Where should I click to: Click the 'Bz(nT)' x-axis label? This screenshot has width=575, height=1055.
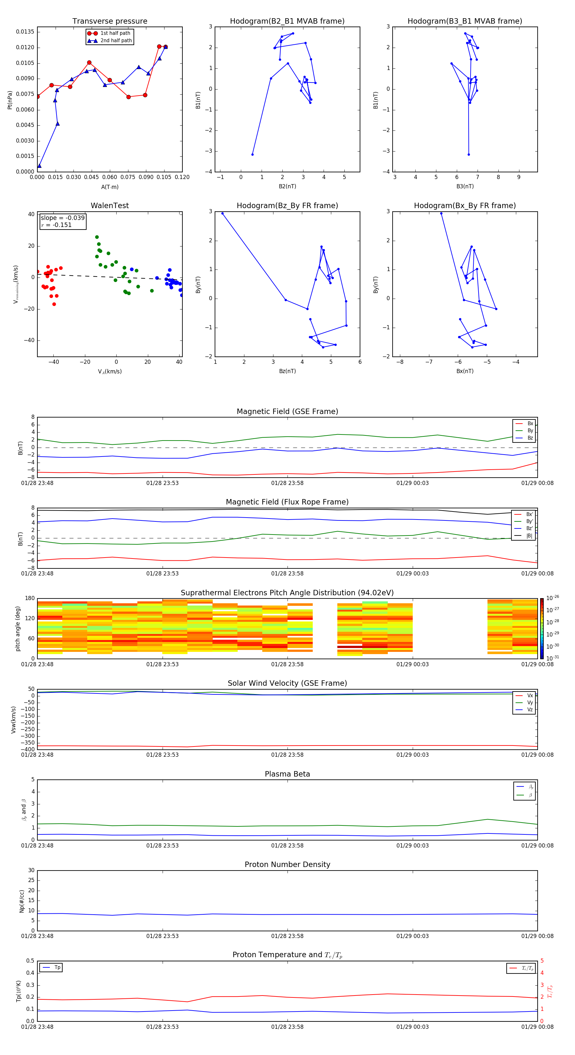coord(287,371)
